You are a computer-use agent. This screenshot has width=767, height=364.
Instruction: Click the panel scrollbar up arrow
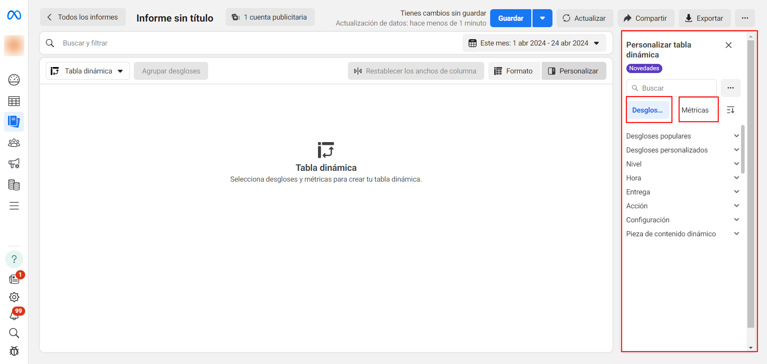[x=751, y=36]
